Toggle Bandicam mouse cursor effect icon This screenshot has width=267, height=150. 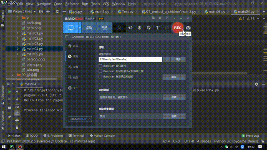pos(149,28)
